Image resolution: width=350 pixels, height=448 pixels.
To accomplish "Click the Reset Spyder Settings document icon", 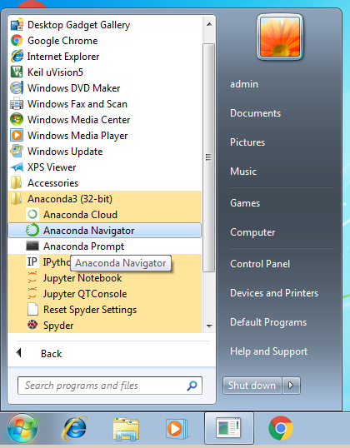I will [32, 309].
